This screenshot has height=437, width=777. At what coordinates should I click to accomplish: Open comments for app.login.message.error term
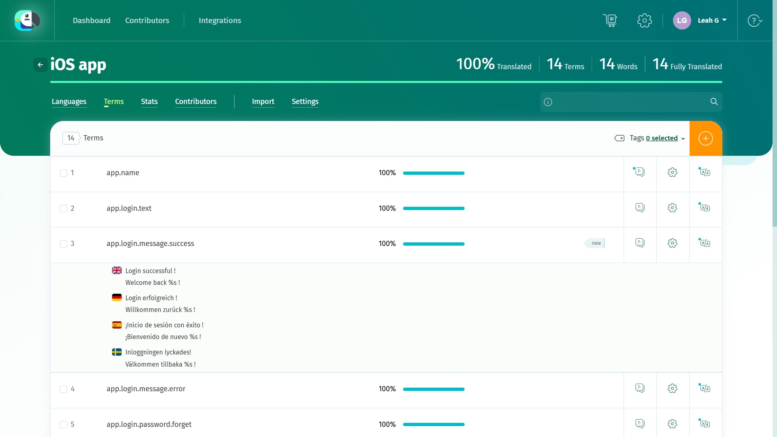point(640,388)
